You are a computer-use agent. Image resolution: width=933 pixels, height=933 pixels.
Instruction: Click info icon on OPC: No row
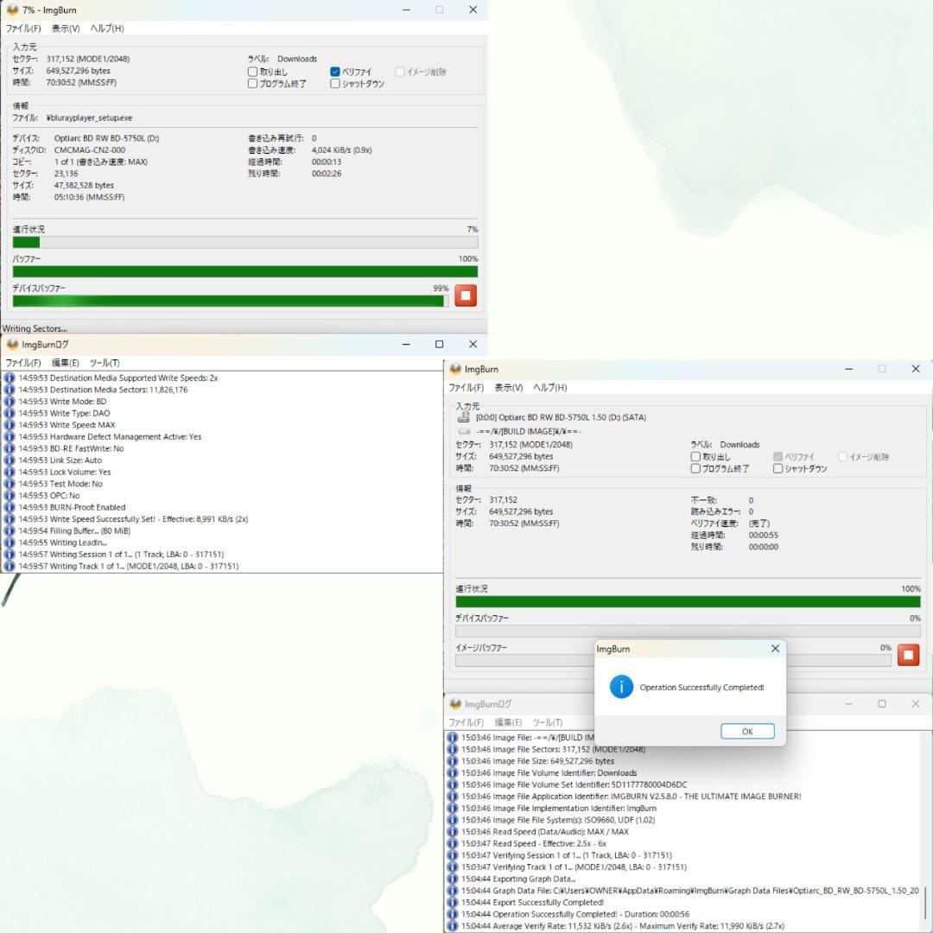point(10,495)
